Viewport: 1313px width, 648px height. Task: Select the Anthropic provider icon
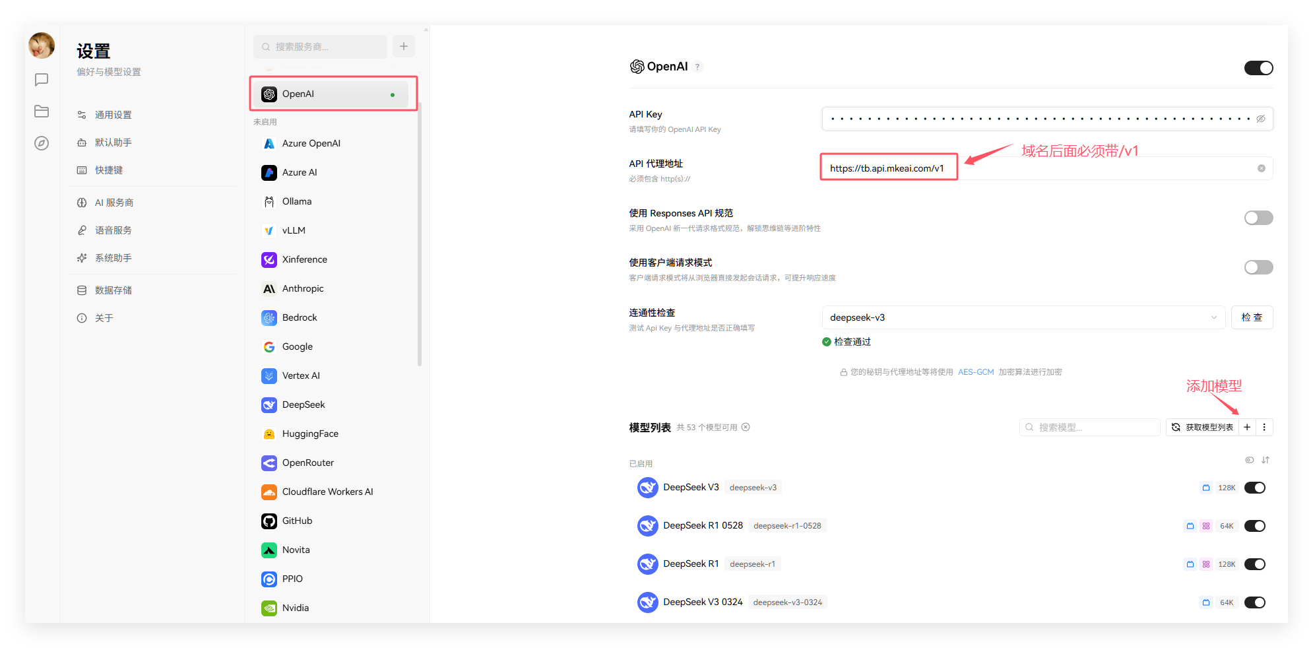269,288
